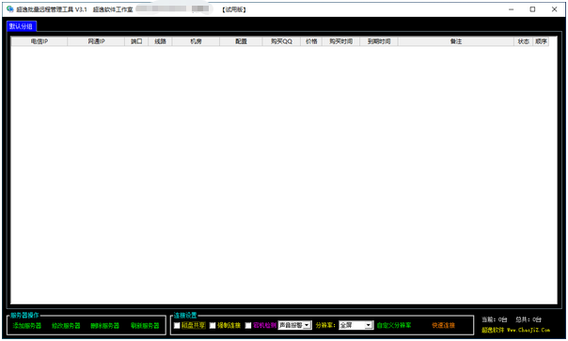The width and height of the screenshot is (568, 341).
Task: Open the Www.ChaoJiZ.Com website link
Action: point(529,330)
